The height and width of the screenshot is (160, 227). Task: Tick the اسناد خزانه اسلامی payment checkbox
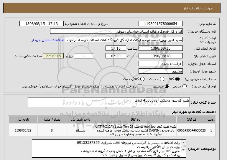(x=140, y=87)
